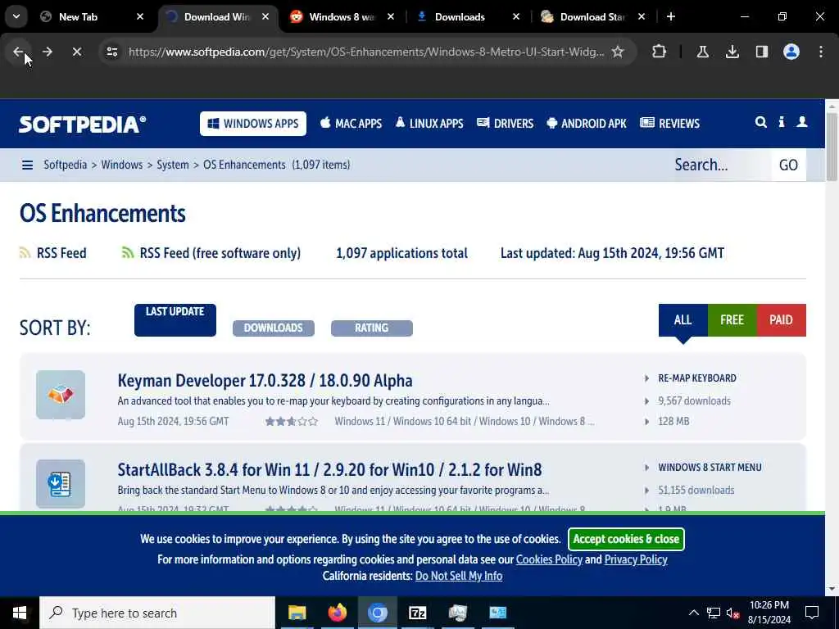This screenshot has width=839, height=629.
Task: Click the taskbar search box
Action: 157,613
